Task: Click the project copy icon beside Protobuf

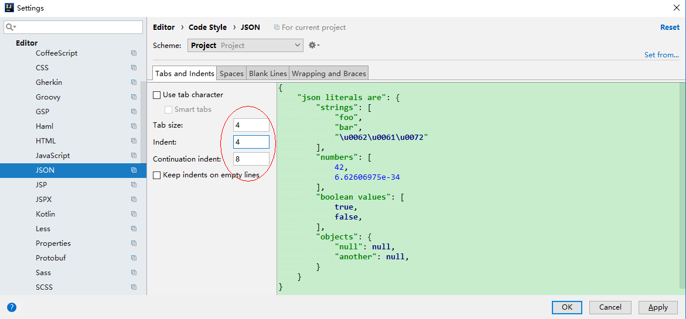Action: pyautogui.click(x=134, y=258)
